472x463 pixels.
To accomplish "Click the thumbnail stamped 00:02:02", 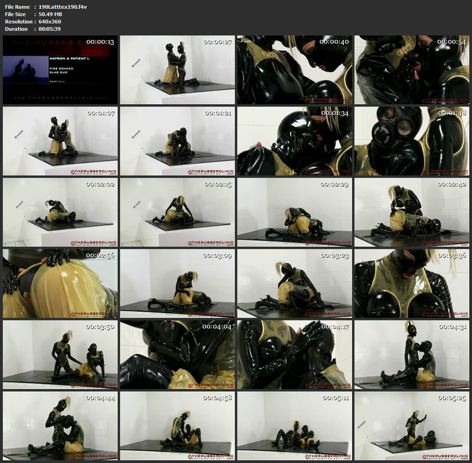I will (x=60, y=212).
